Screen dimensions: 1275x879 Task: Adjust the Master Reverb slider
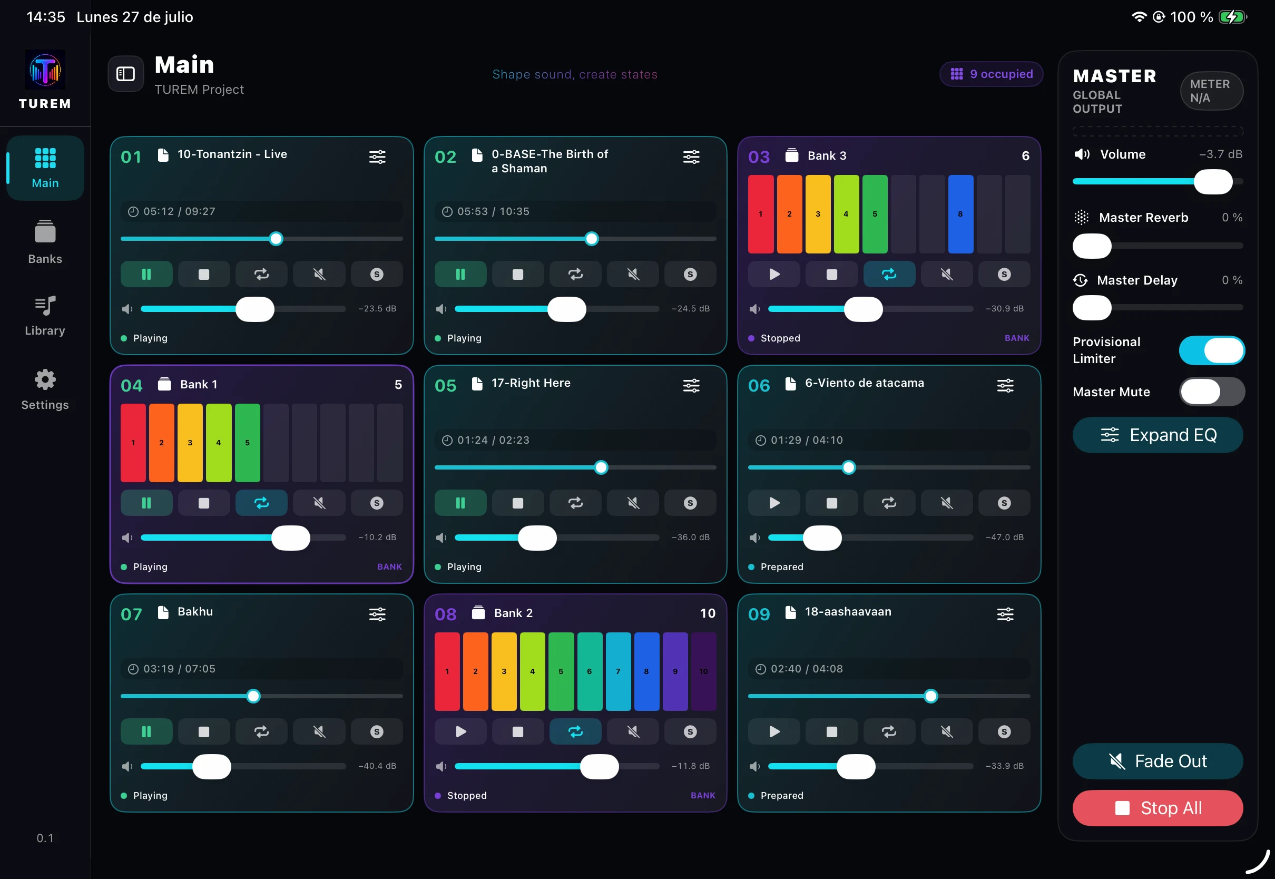(x=1158, y=246)
